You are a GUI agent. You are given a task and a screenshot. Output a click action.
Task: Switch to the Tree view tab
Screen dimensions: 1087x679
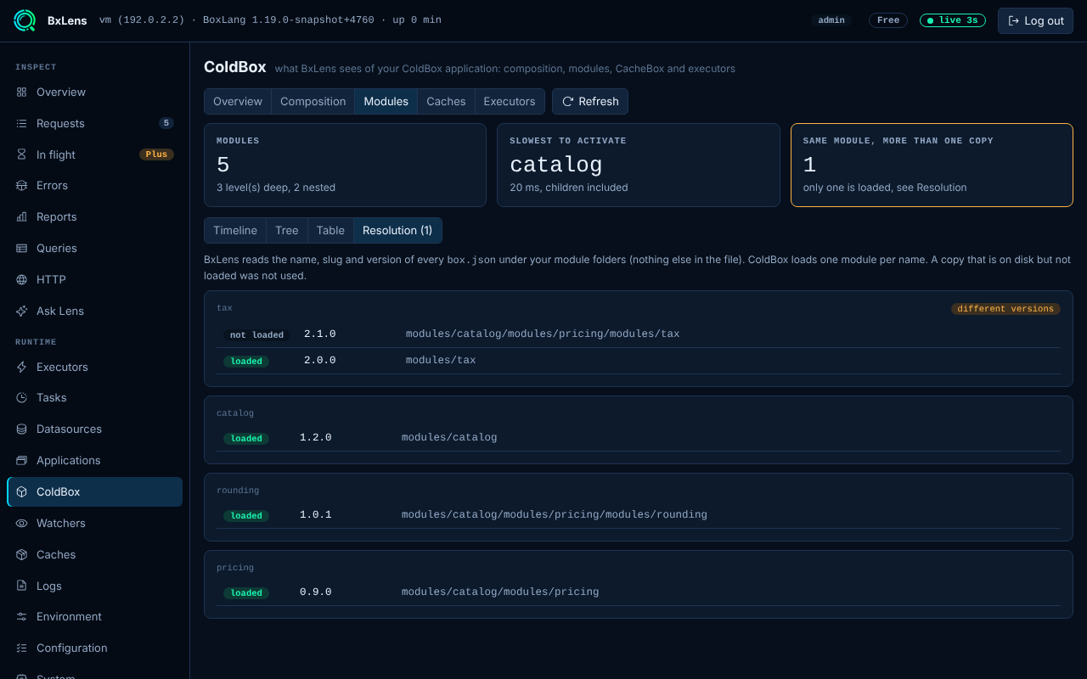[287, 230]
